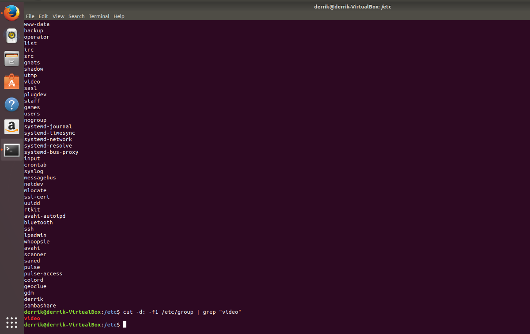The width and height of the screenshot is (530, 334).
Task: Click the 'nogroup' entry
Action: tap(35, 120)
